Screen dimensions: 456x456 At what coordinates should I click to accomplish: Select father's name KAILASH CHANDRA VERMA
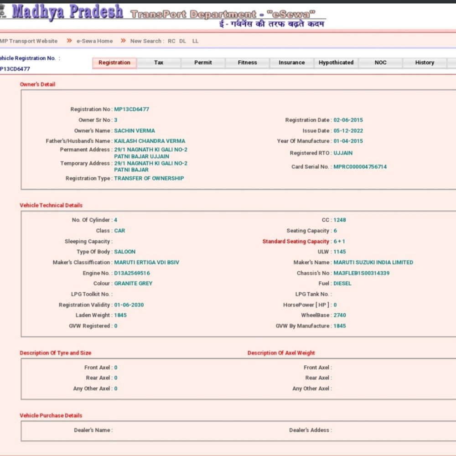150,141
